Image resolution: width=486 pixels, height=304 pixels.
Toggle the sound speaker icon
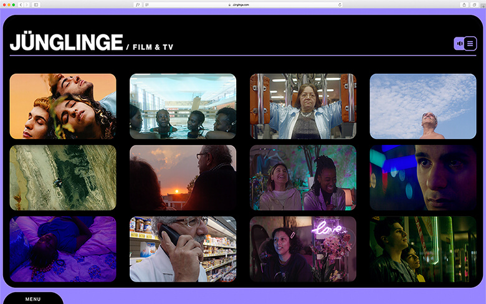click(459, 44)
